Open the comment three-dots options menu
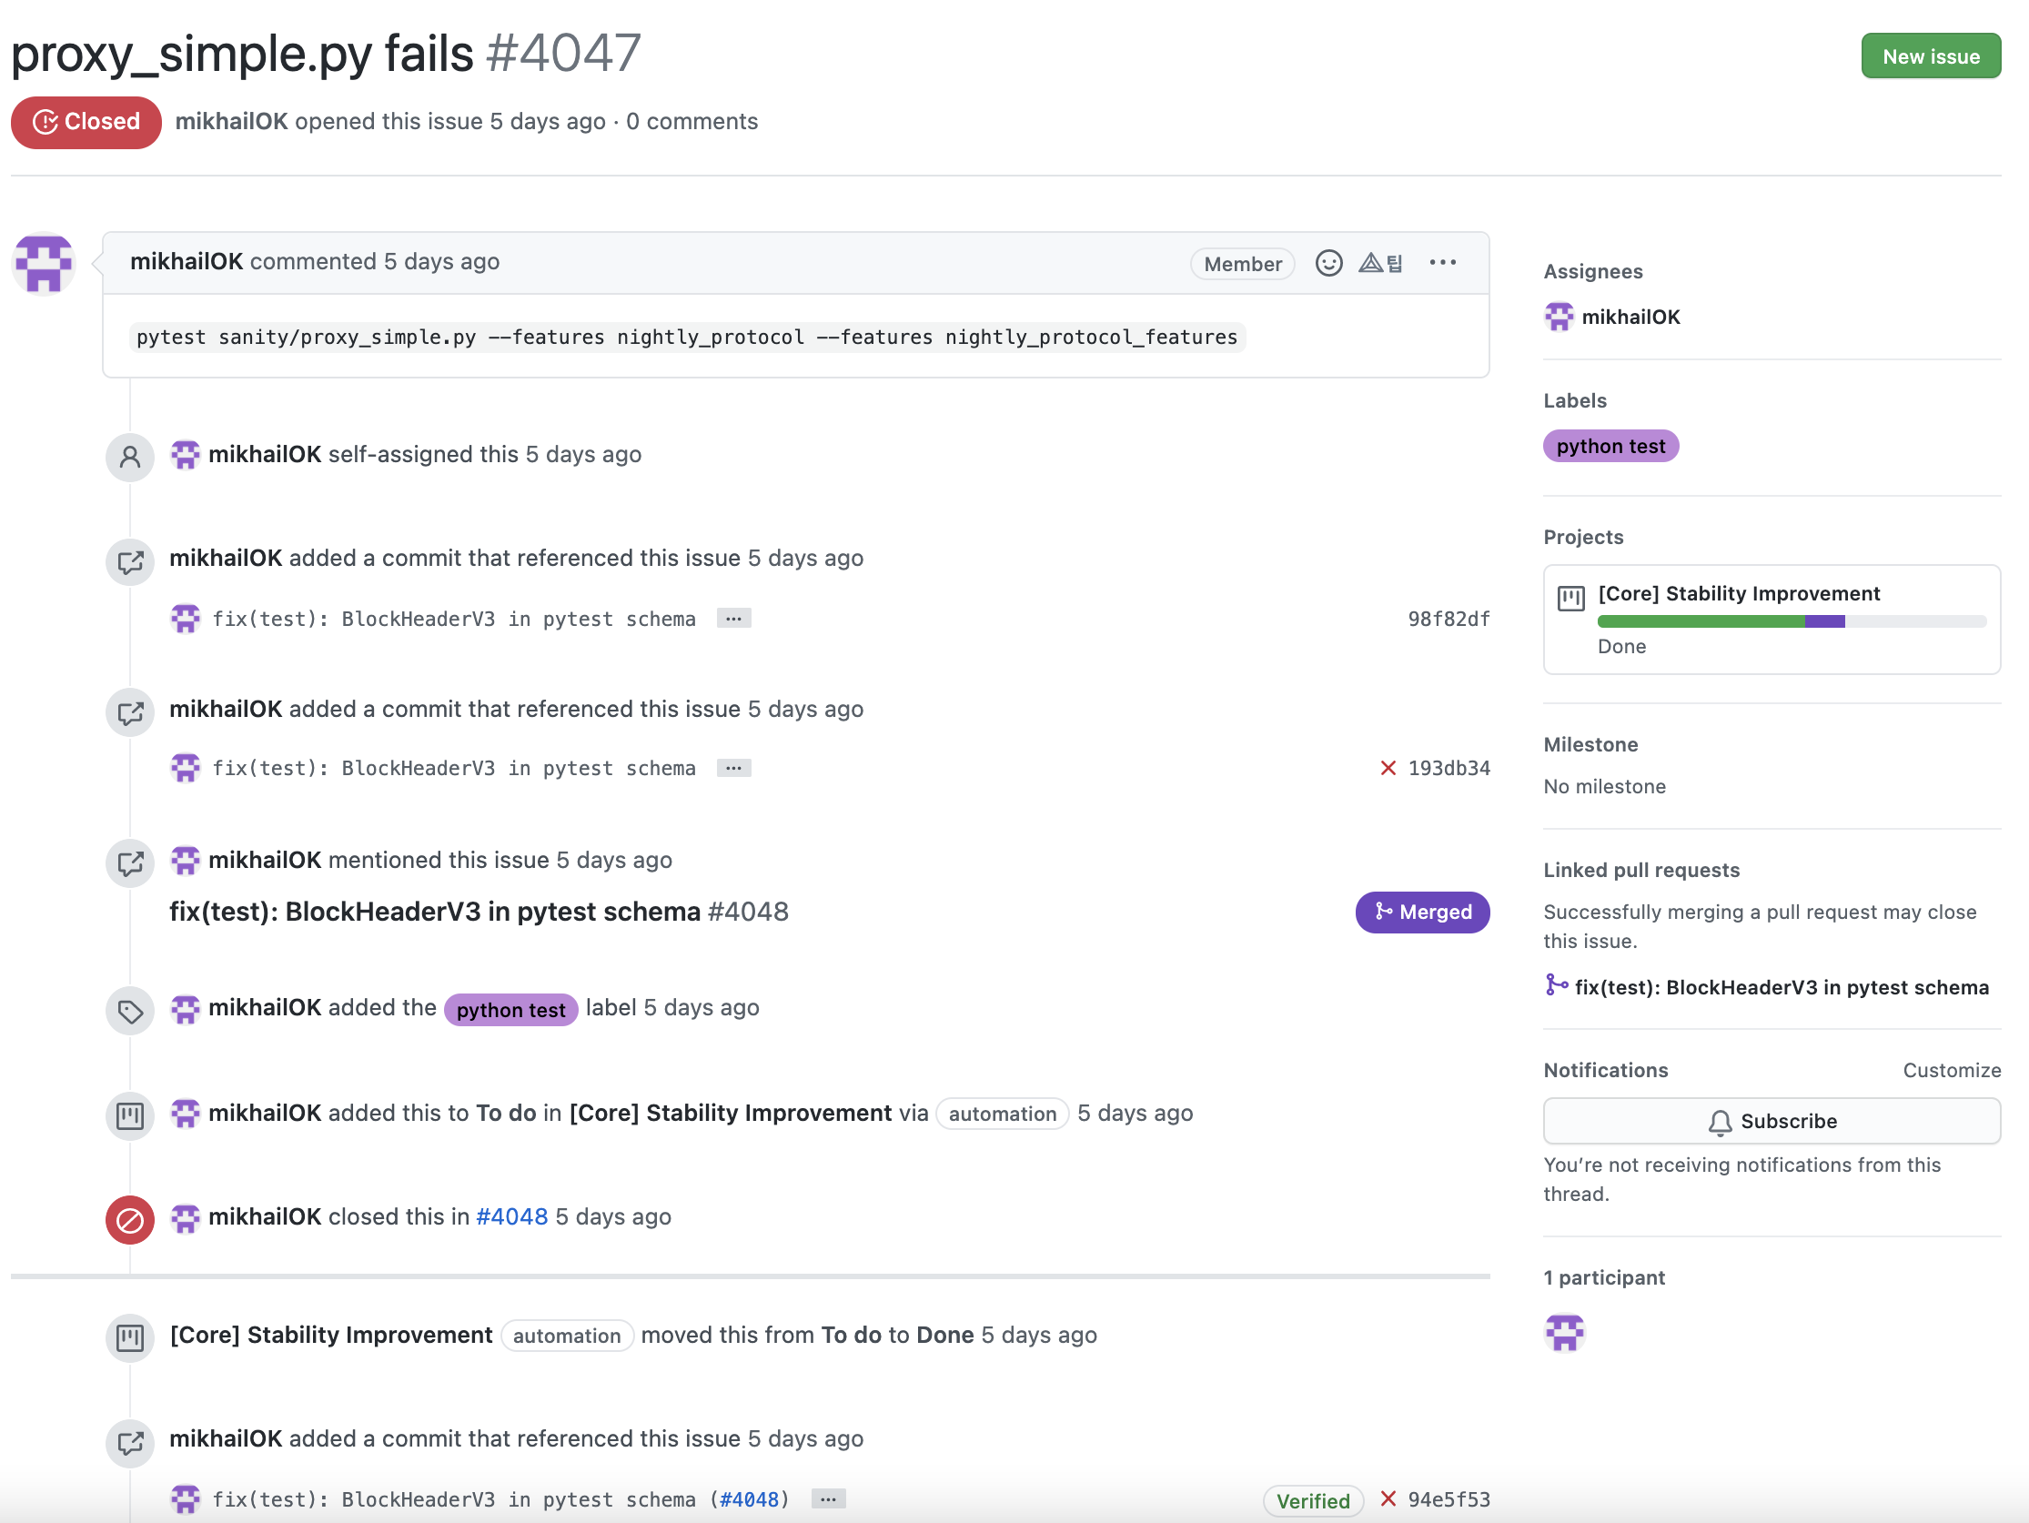Image resolution: width=2029 pixels, height=1523 pixels. coord(1442,263)
